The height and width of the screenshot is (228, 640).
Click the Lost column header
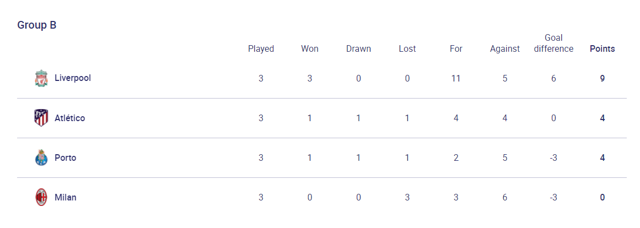pos(407,49)
